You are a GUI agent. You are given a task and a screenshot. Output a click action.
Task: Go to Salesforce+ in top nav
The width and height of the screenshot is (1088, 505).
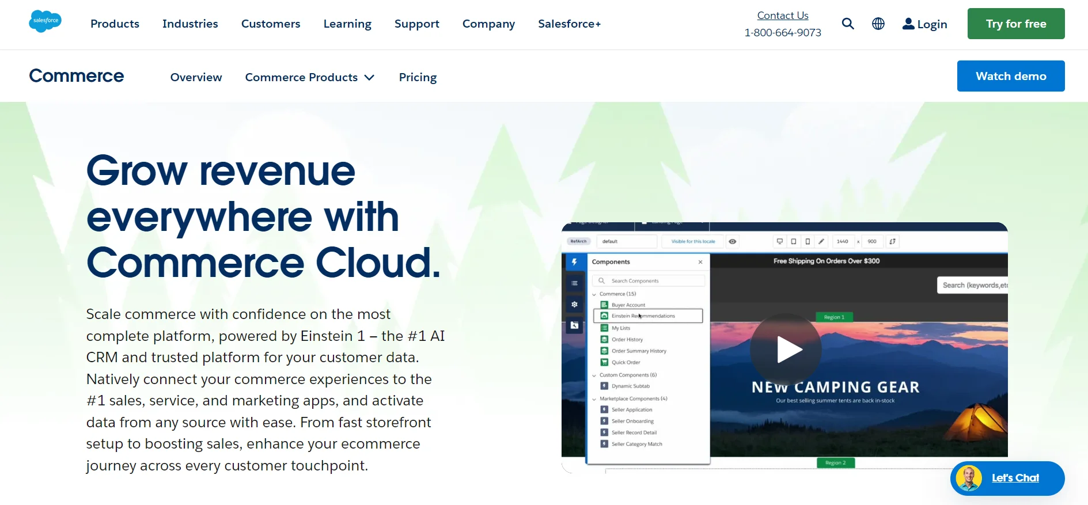coord(570,24)
